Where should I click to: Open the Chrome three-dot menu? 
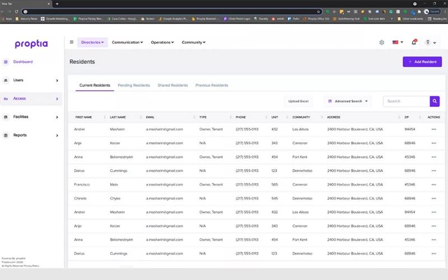(445, 11)
